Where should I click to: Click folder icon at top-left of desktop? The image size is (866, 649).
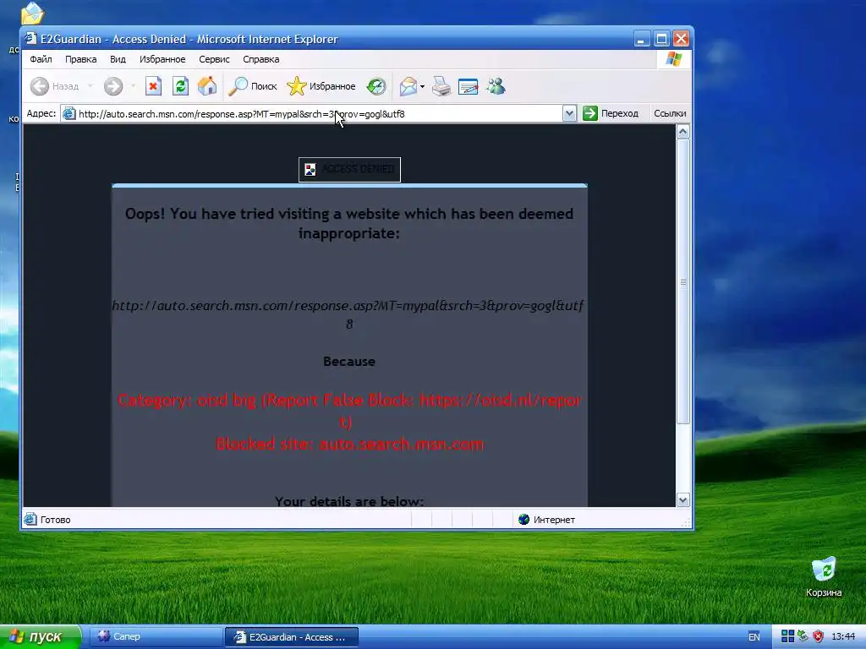click(x=32, y=12)
